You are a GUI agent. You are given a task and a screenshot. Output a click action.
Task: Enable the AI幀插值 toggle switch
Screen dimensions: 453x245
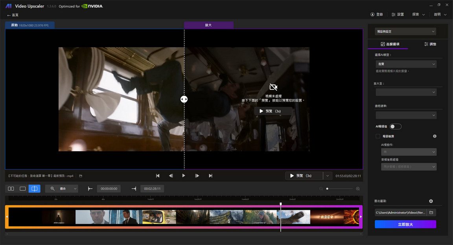click(396, 126)
